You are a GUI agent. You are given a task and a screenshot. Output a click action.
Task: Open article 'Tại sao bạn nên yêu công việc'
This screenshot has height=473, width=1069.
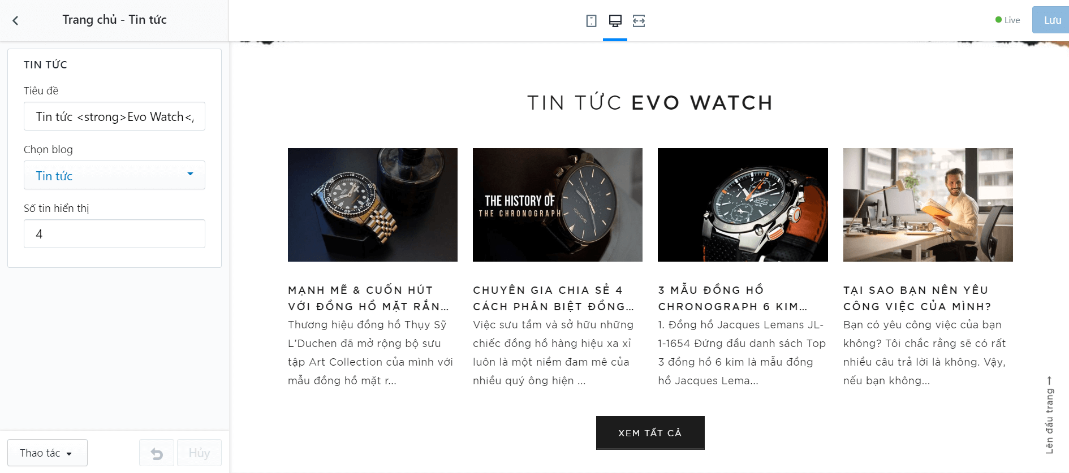(917, 298)
